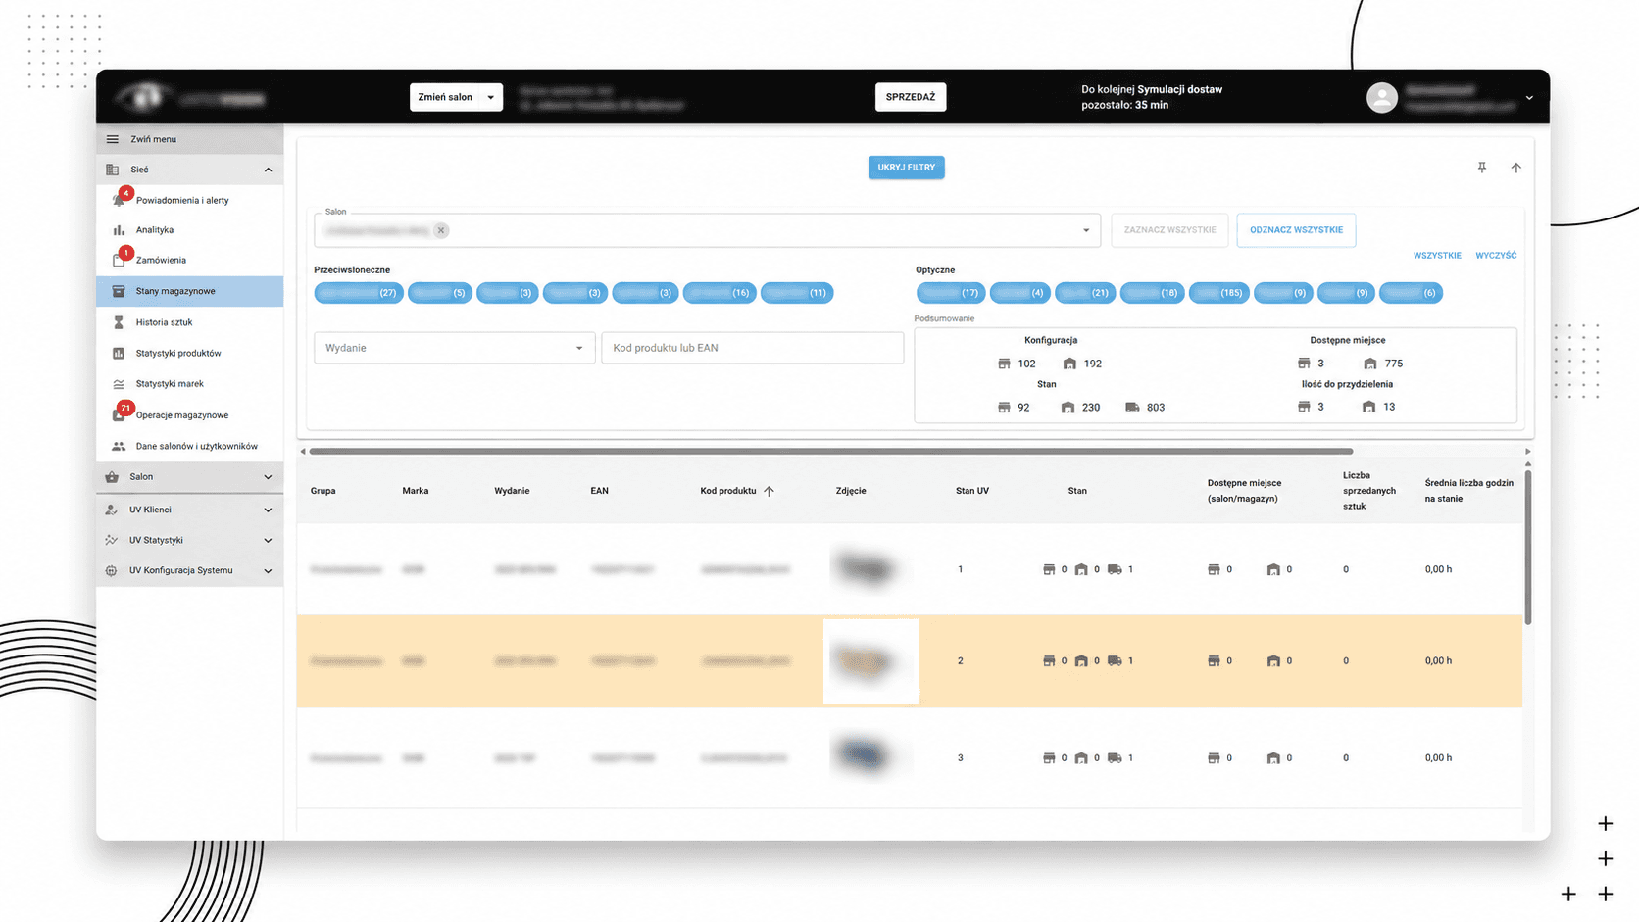The width and height of the screenshot is (1639, 922).
Task: Click the SPRZEDAŻ button
Action: (x=911, y=97)
